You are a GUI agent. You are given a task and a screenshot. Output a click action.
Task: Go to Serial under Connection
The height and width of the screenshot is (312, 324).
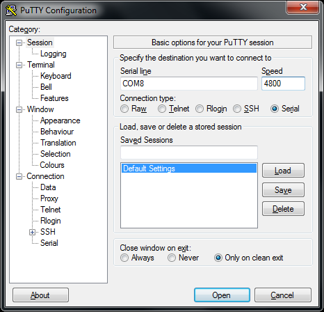pos(49,243)
